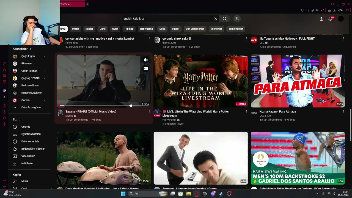The height and width of the screenshot is (198, 352).
Task: Open options for Ilia Topuria fight video
Action: [343, 39]
